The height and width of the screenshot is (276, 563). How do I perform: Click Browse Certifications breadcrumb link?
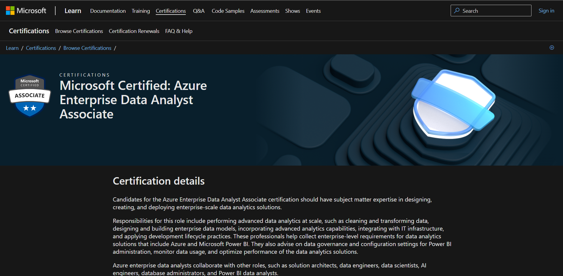pyautogui.click(x=87, y=48)
